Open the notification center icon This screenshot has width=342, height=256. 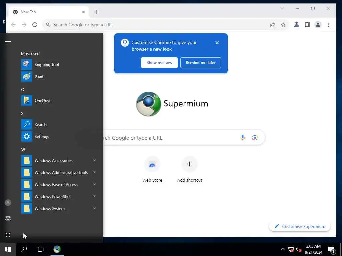click(x=331, y=250)
